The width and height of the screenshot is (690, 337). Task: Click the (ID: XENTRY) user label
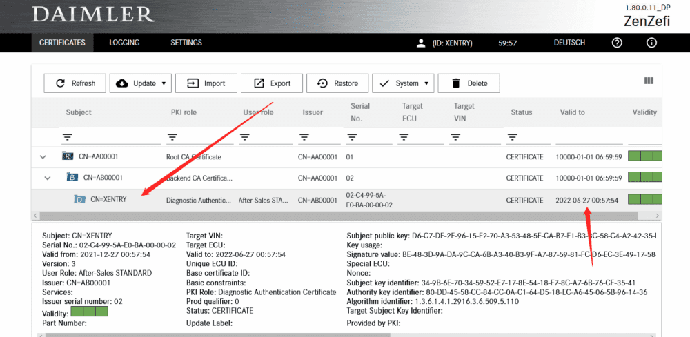coord(452,43)
